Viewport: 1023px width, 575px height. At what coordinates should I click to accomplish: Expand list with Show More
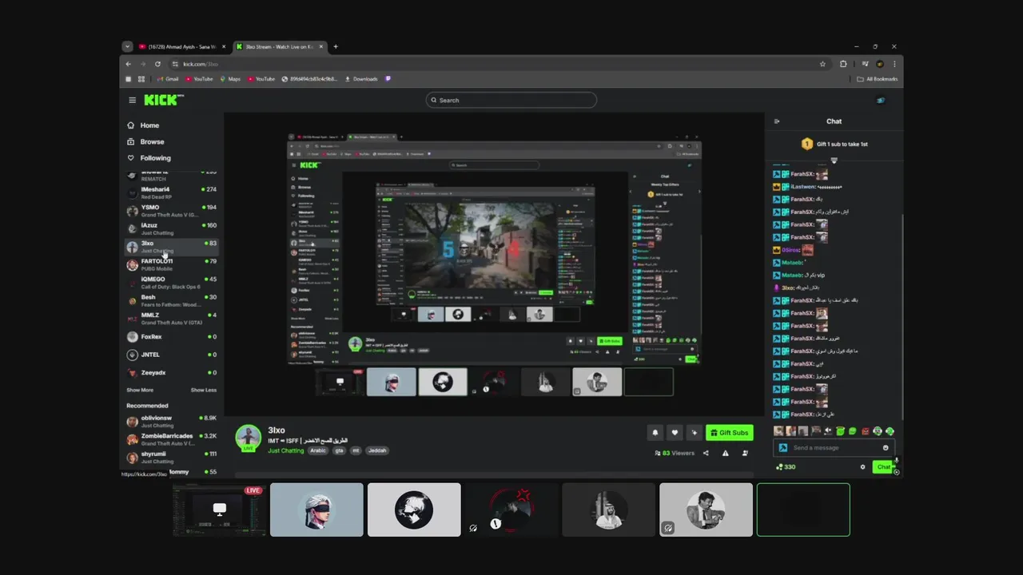point(140,390)
